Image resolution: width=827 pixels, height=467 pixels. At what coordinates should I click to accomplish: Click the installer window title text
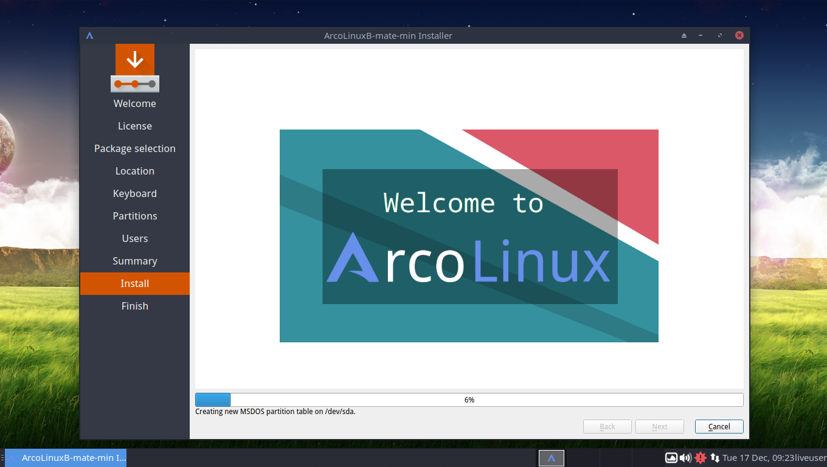click(x=388, y=35)
